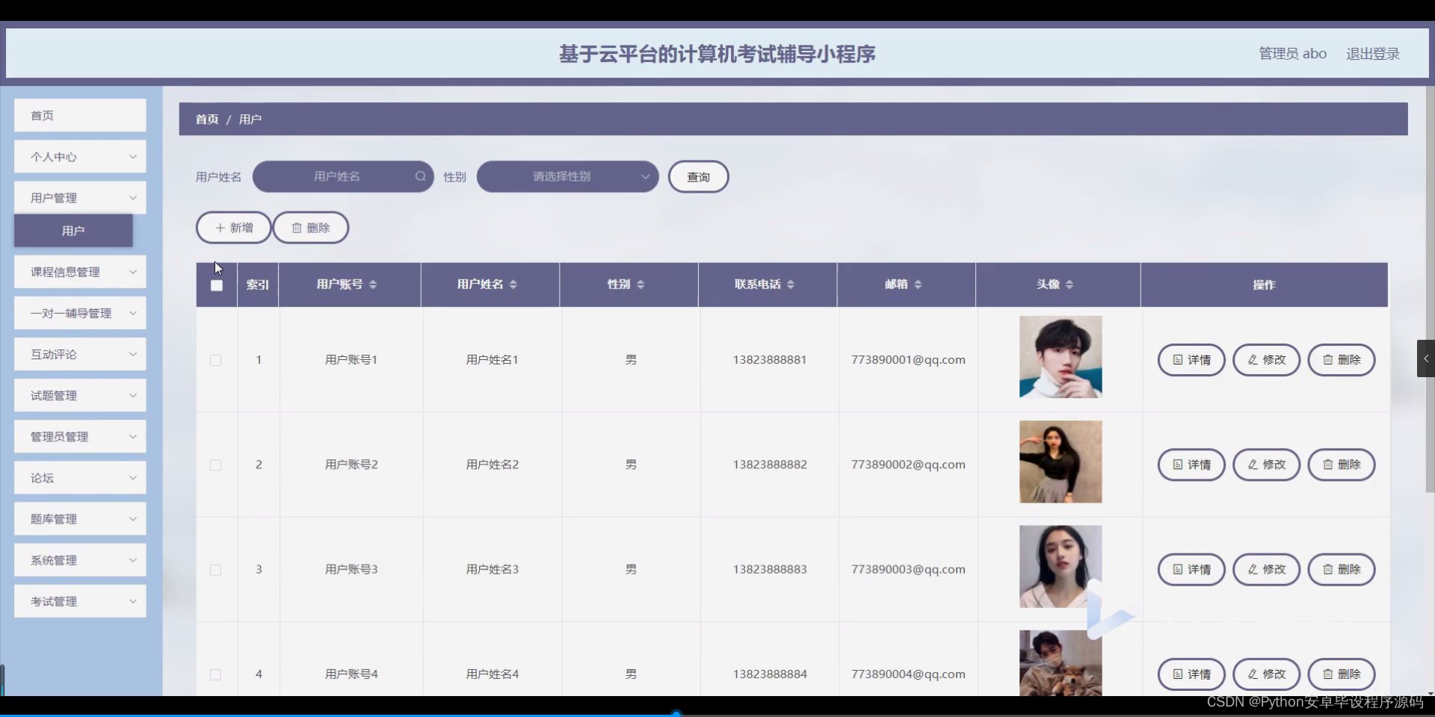Toggle the select-all checkbox in table header

(x=216, y=285)
